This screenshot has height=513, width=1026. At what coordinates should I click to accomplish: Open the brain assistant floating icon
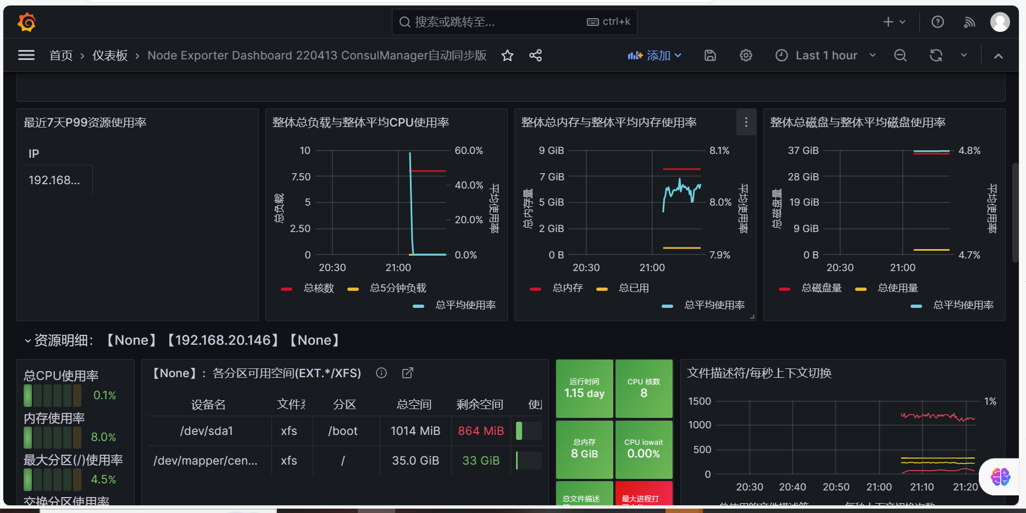pyautogui.click(x=1000, y=477)
